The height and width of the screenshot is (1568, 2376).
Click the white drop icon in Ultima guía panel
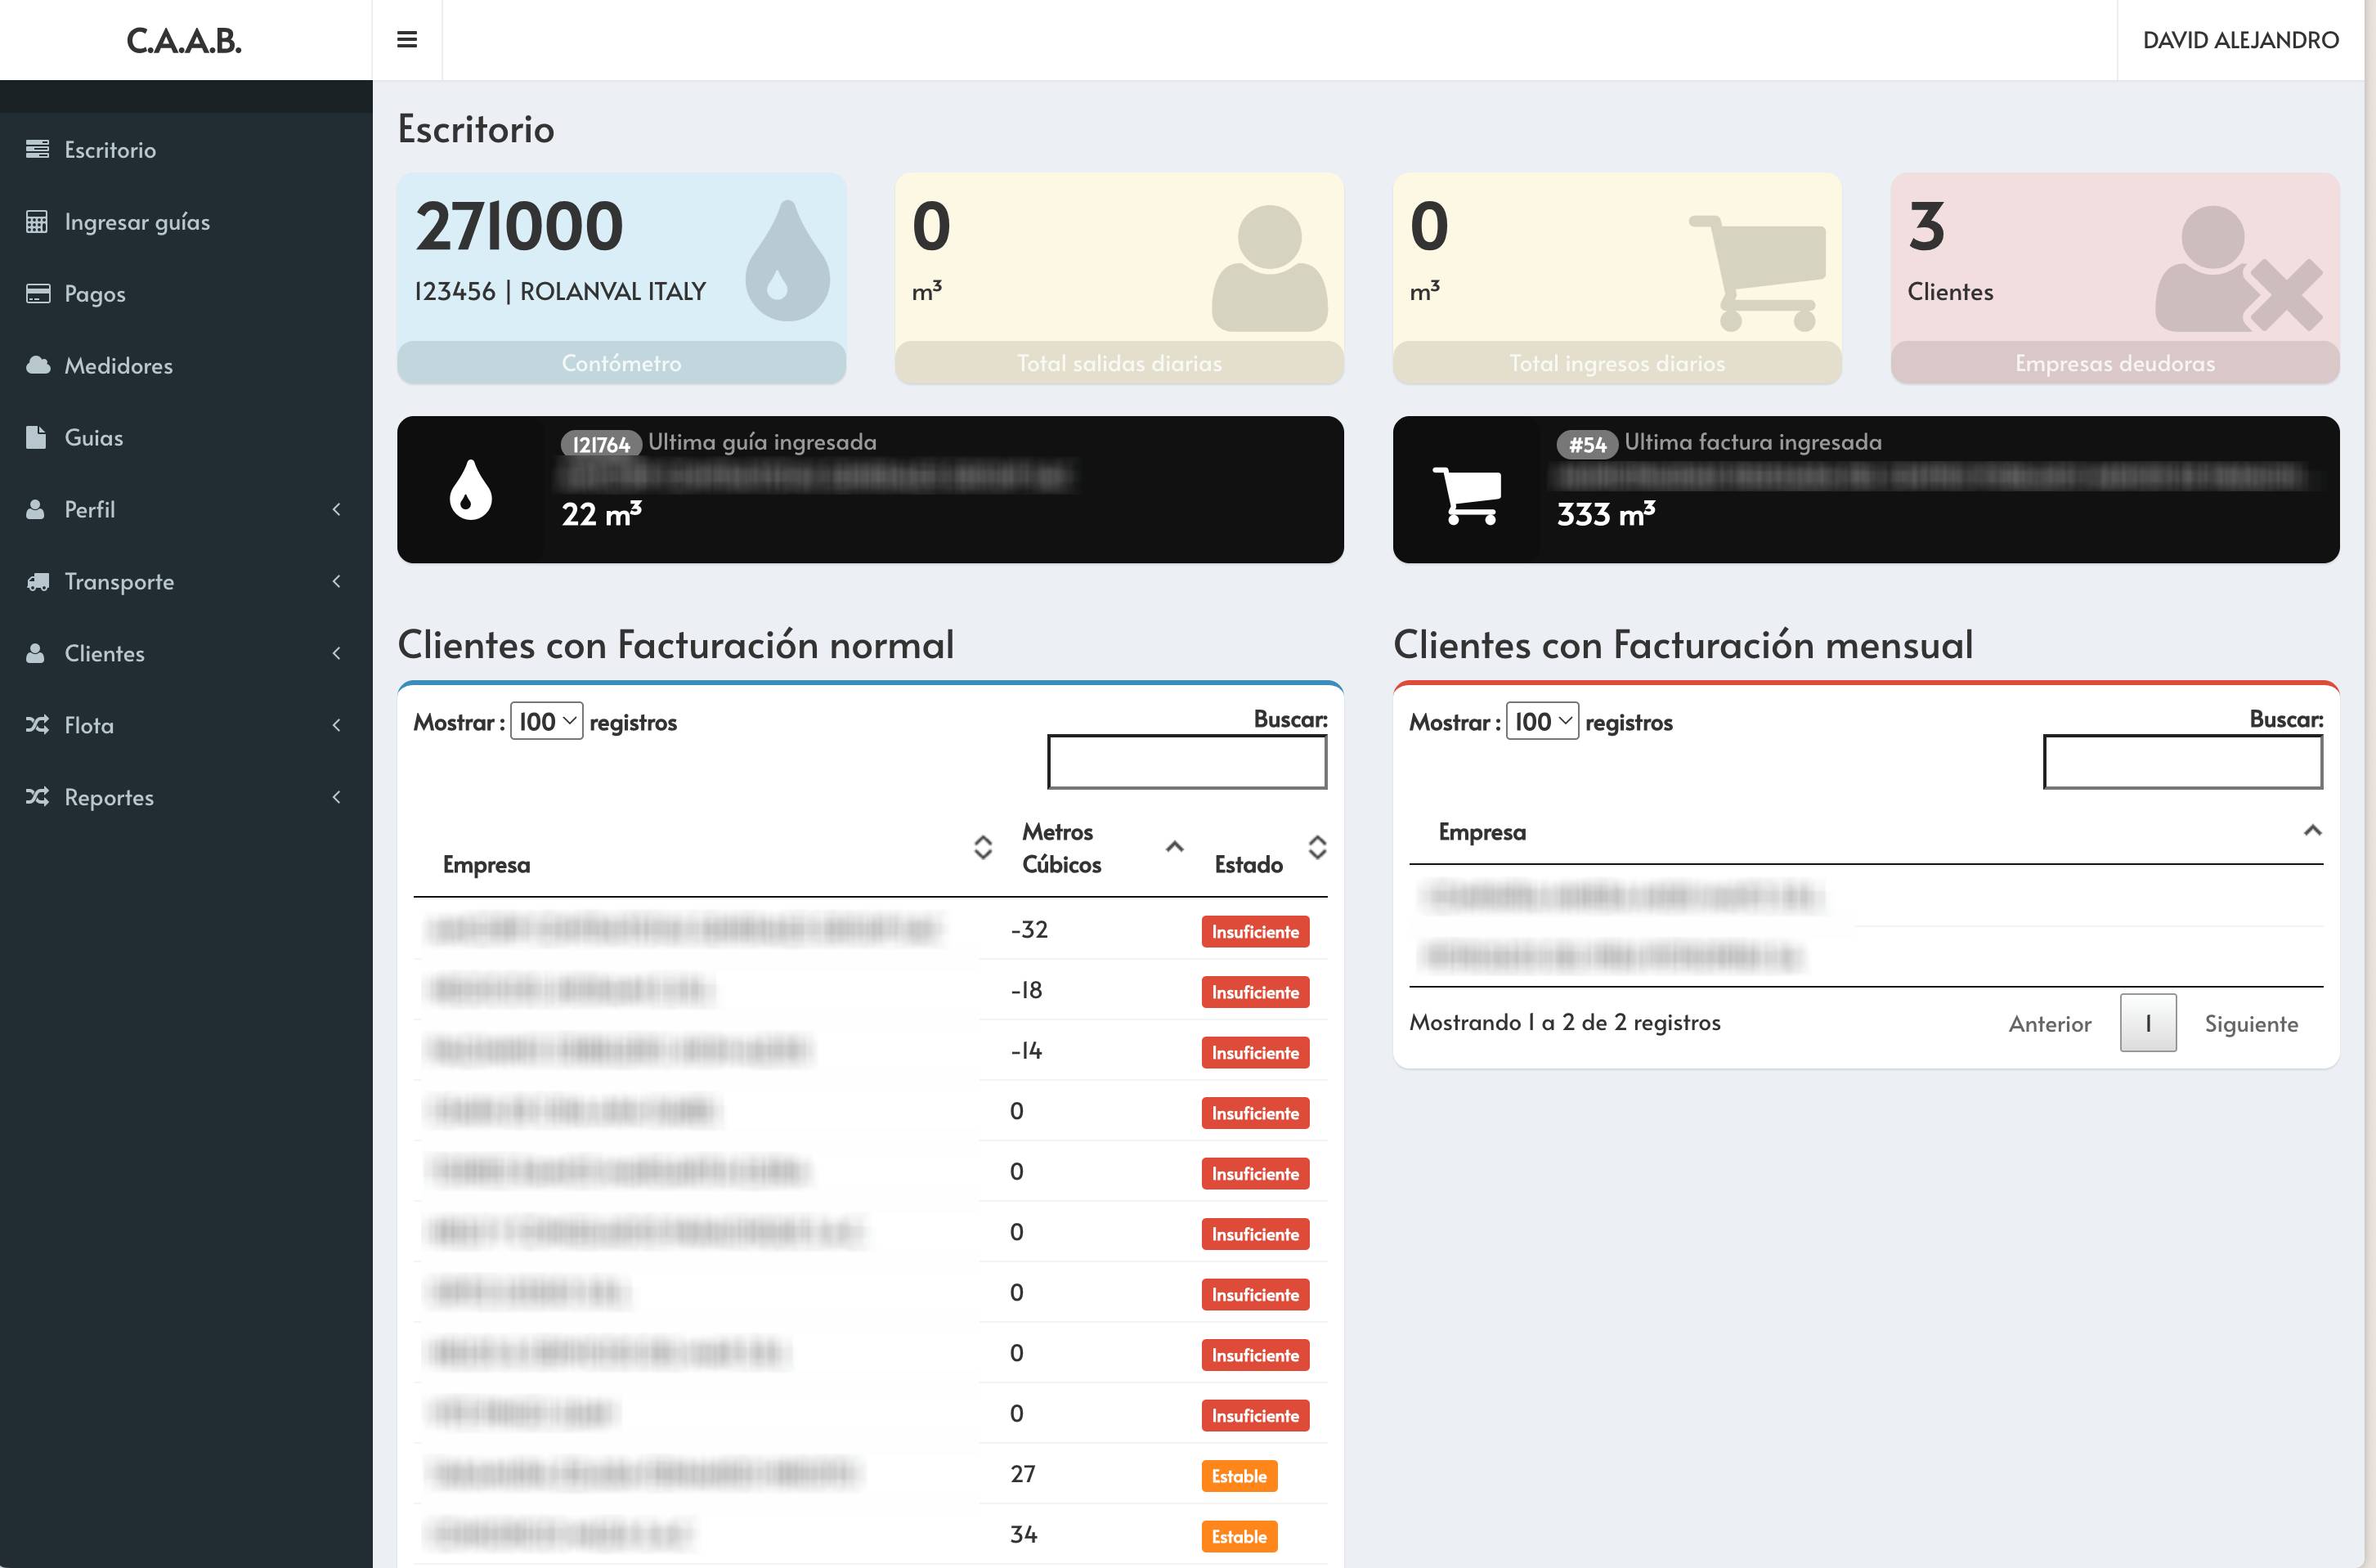[x=470, y=489]
